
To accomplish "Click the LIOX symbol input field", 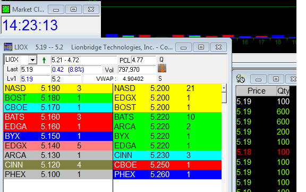I will (x=16, y=60).
